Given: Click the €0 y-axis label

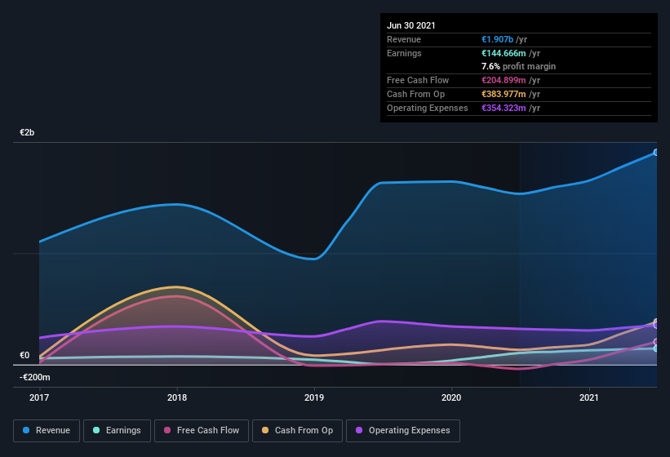Looking at the screenshot, I should point(24,355).
